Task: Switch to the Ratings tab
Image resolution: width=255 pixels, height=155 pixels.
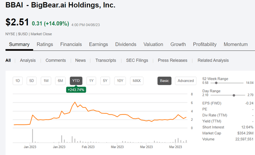Action: (45, 45)
